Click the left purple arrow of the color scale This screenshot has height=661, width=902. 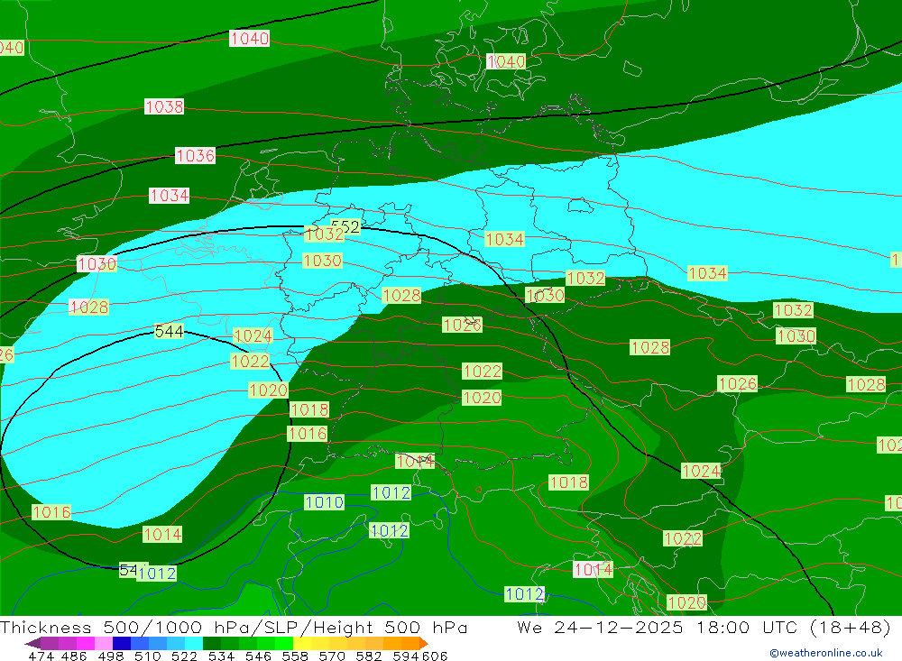point(32,643)
